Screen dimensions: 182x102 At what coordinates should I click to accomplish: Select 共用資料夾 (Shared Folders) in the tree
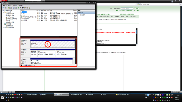(x=11, y=17)
